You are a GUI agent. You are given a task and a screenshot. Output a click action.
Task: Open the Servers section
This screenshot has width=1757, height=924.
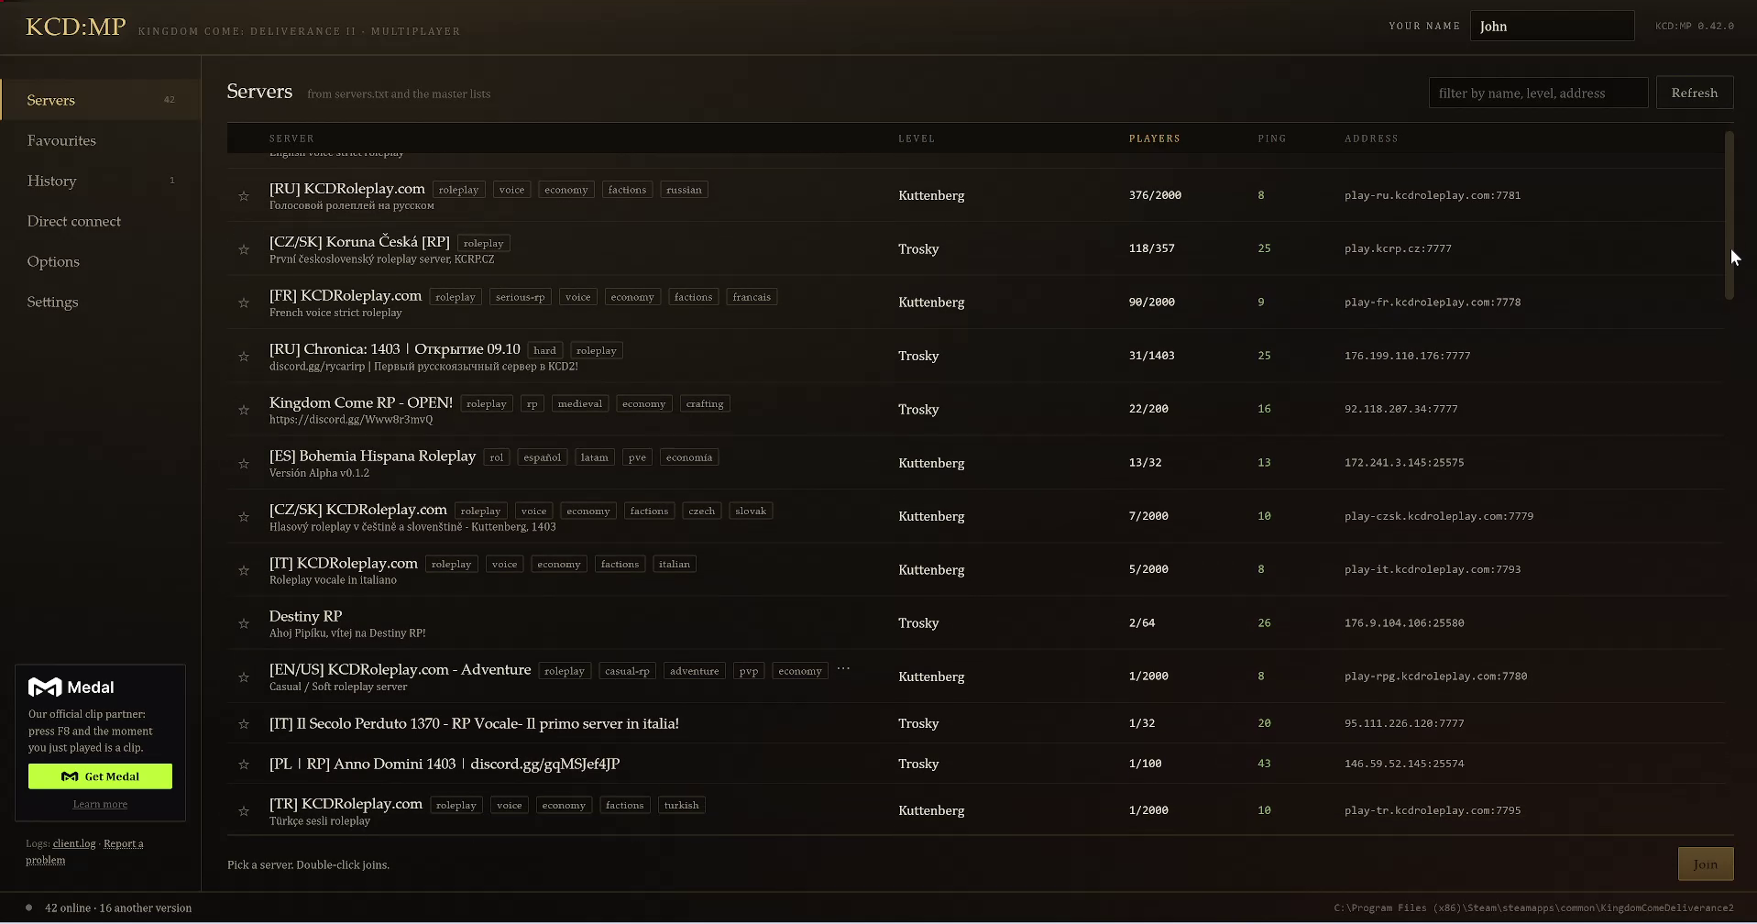pos(101,100)
